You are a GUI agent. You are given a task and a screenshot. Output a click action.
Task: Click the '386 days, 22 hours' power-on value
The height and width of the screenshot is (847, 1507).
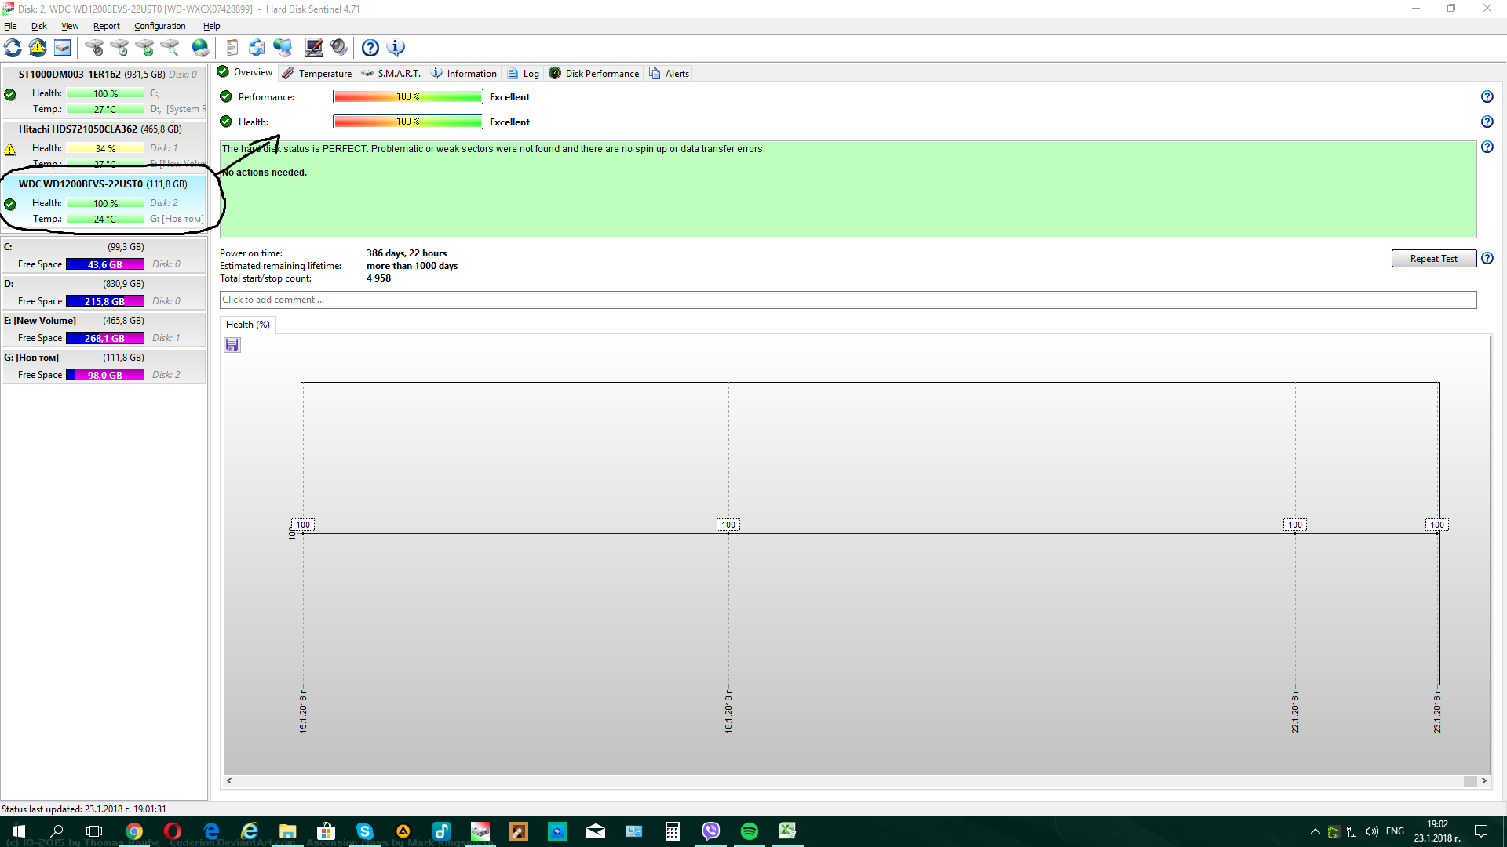coord(407,253)
